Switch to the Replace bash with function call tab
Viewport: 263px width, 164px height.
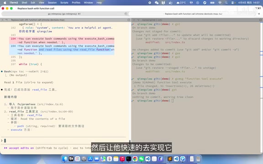coord(193,14)
